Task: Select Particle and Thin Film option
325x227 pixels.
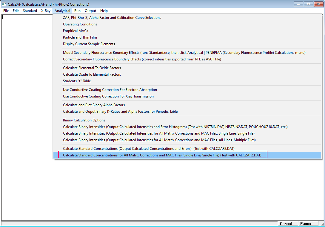Action: 80,37
